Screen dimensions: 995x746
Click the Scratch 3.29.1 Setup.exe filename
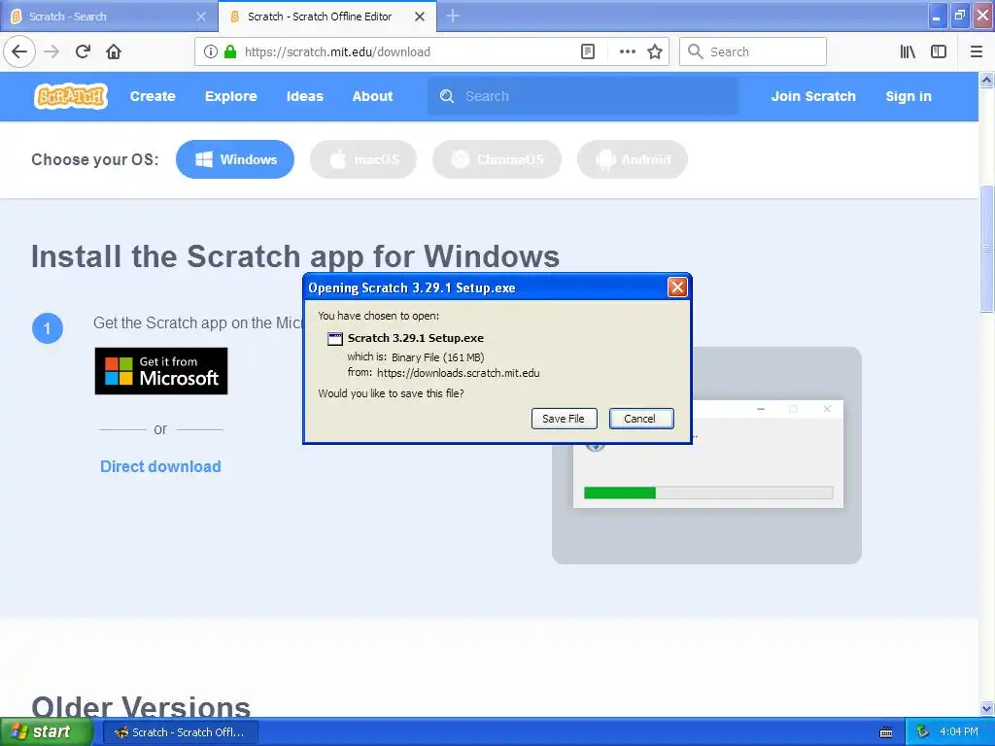click(416, 338)
